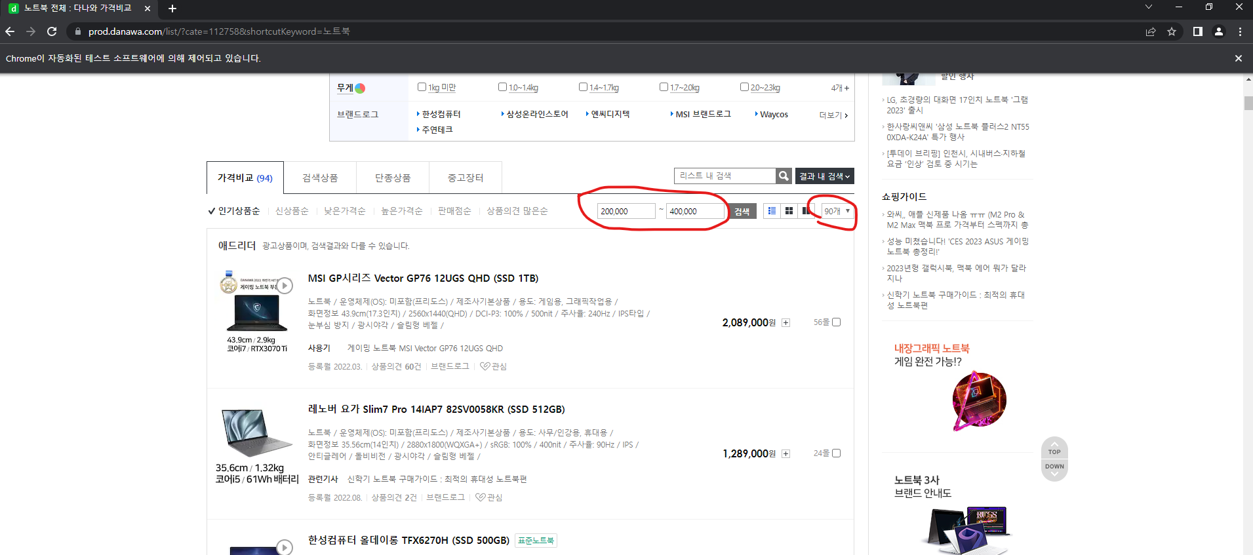Screen dimensions: 1253x555
Task: Open the 90개 items-per-page dropdown
Action: (x=837, y=211)
